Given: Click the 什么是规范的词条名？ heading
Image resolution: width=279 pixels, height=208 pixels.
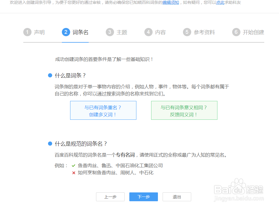Looking at the screenshot, I should (x=81, y=144).
